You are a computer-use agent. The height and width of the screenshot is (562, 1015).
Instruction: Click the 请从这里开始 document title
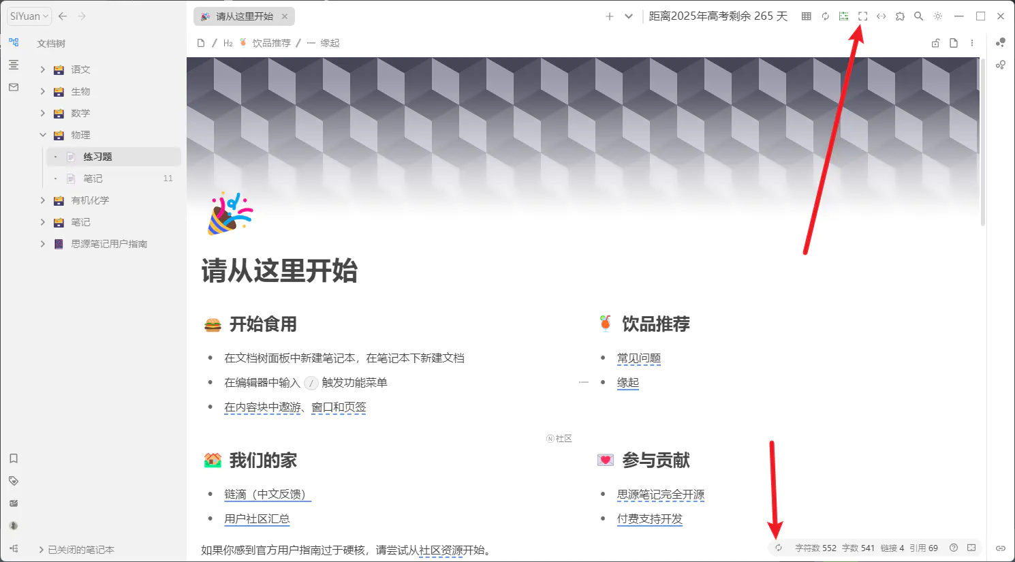(x=279, y=271)
